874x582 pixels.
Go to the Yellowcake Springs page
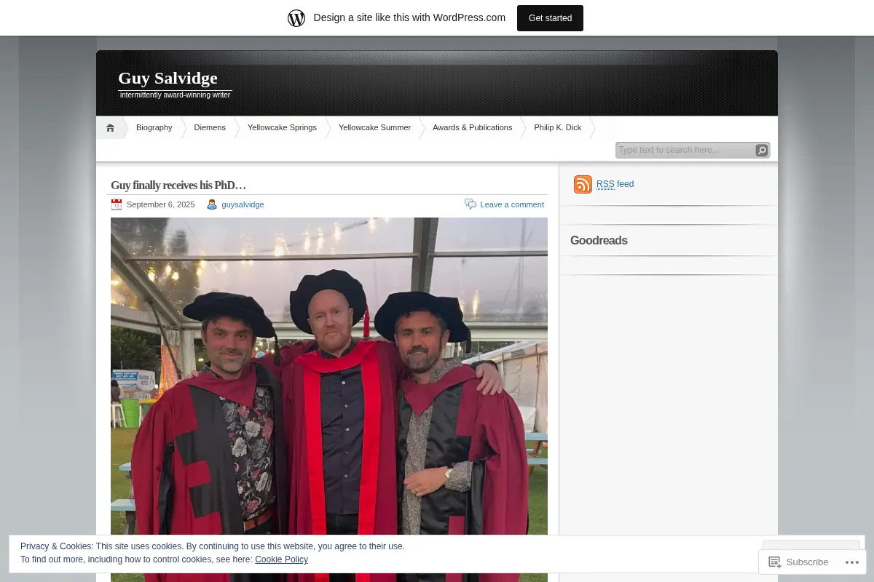(282, 128)
